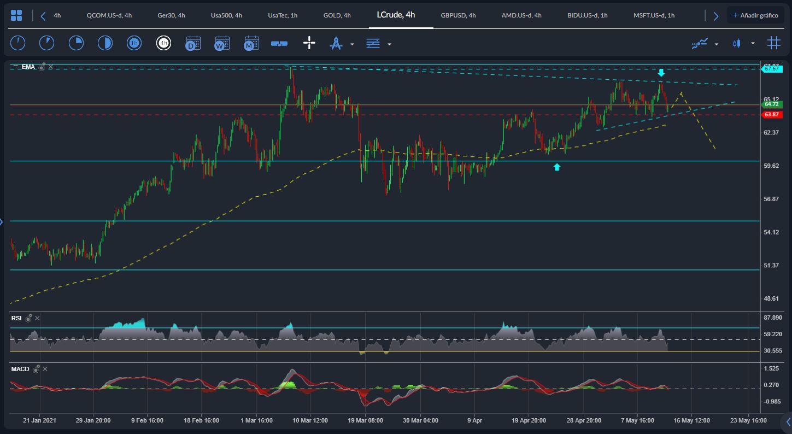792x434 pixels.
Task: Activate the crosshair cursor tool
Action: (x=309, y=43)
